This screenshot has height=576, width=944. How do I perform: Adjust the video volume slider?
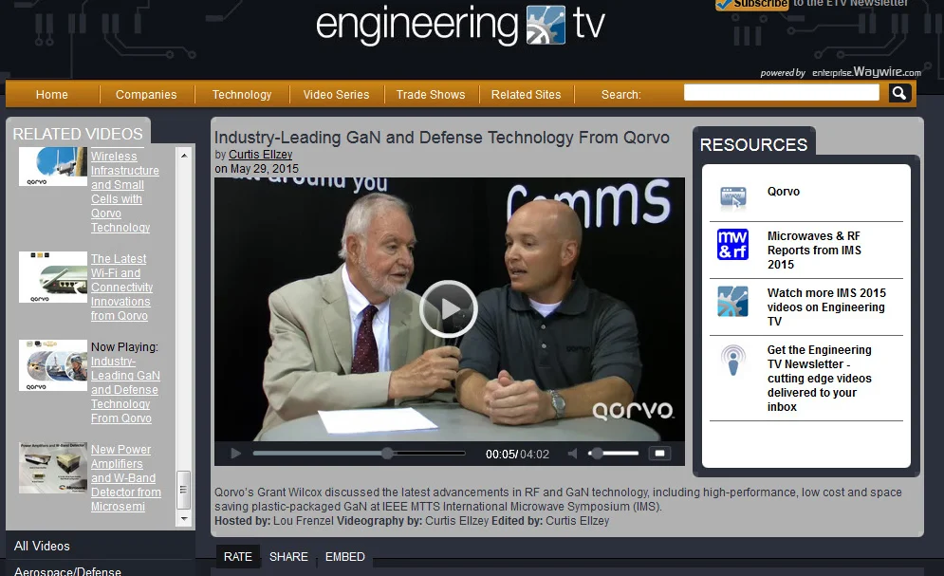pyautogui.click(x=614, y=454)
